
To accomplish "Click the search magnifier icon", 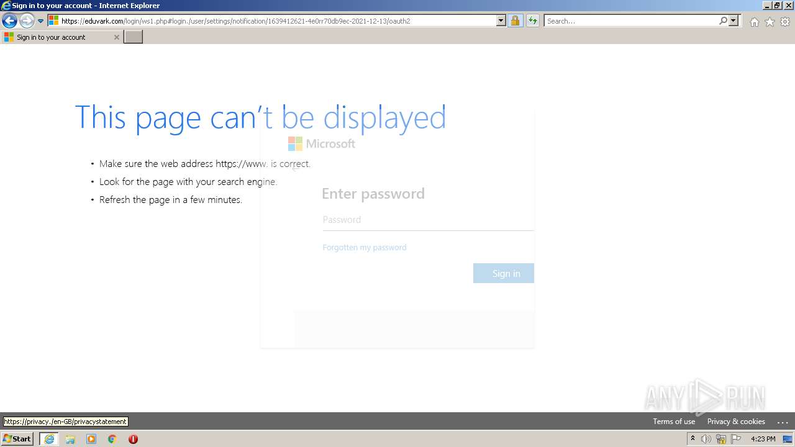I will tap(723, 21).
